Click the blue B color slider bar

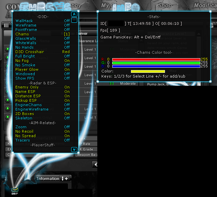(x=156, y=66)
